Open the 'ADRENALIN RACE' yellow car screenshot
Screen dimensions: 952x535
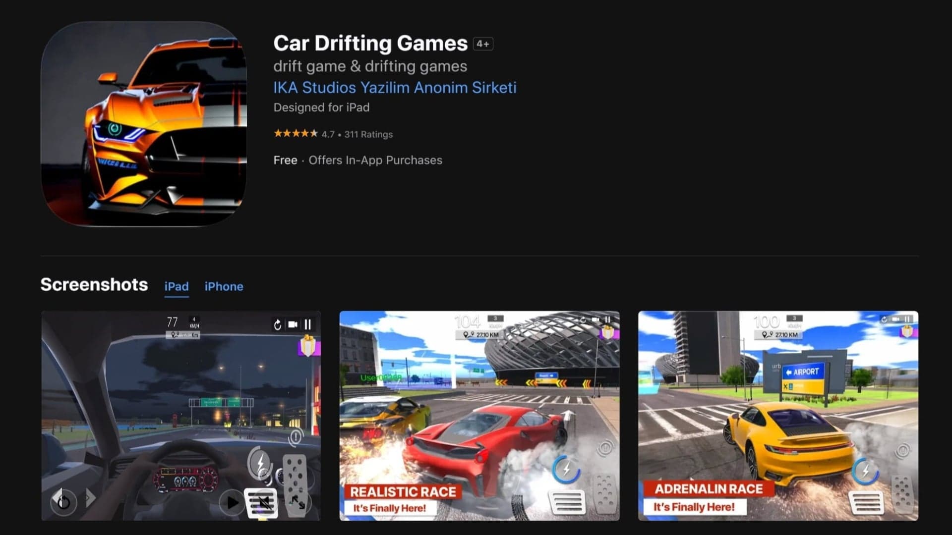[778, 416]
